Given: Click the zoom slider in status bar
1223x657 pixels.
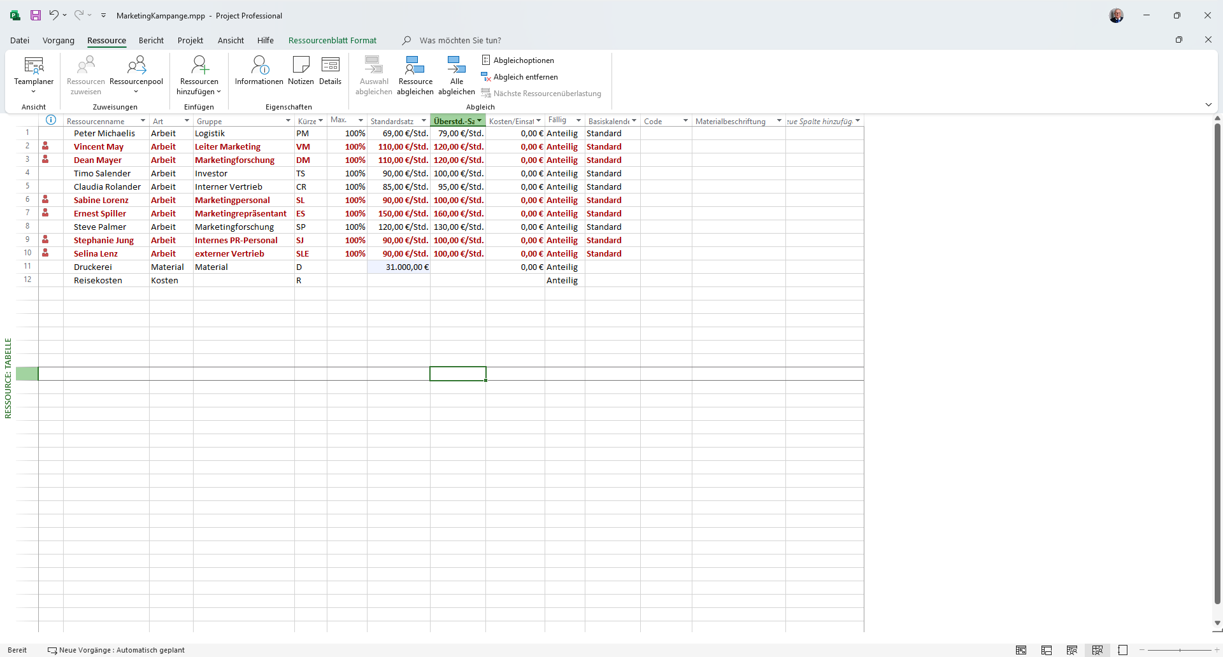Looking at the screenshot, I should [x=1179, y=650].
